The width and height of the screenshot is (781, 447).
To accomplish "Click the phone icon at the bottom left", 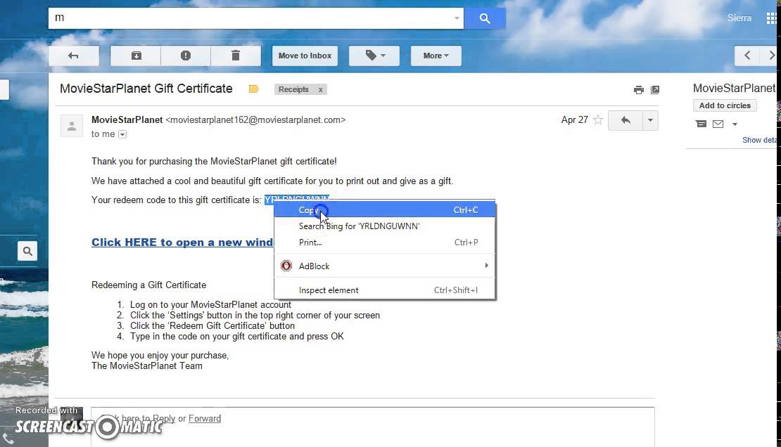I will (8, 439).
